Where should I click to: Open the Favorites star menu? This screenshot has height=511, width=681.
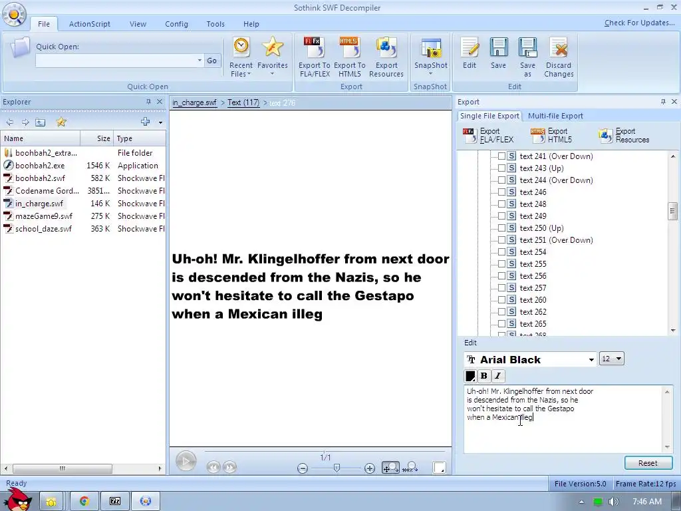[272, 57]
